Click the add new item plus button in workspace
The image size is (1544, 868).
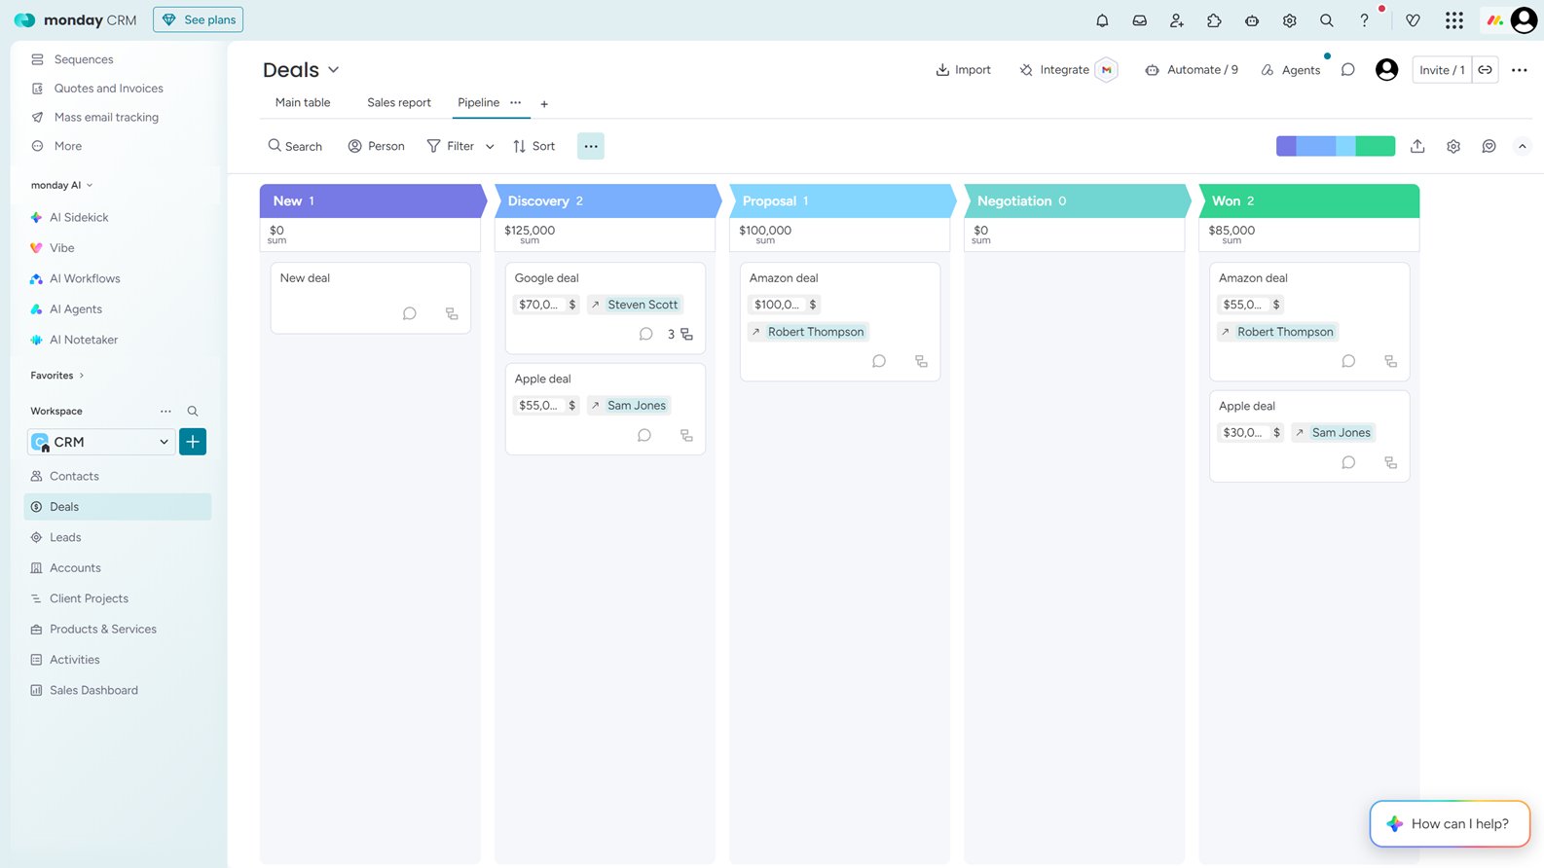point(193,442)
